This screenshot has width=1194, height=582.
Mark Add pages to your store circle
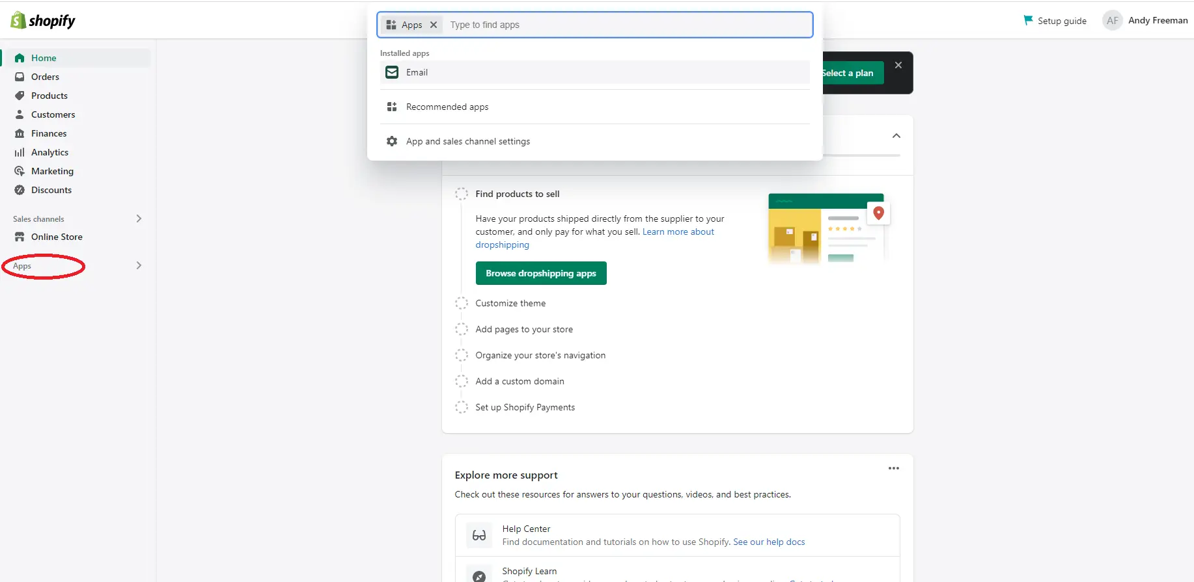pyautogui.click(x=462, y=329)
